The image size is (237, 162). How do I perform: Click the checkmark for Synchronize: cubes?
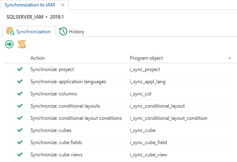tap(20, 130)
